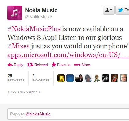Open the #NokiaMusicPlus hashtag

tap(34, 29)
